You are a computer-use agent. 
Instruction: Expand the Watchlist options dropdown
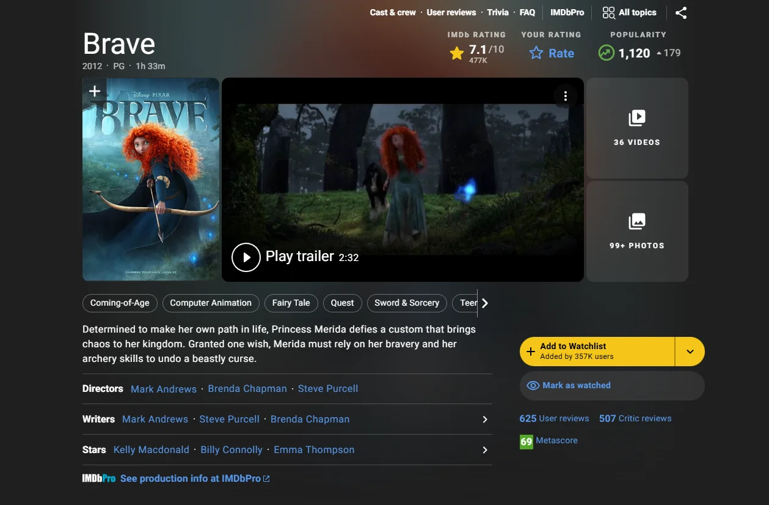point(690,352)
